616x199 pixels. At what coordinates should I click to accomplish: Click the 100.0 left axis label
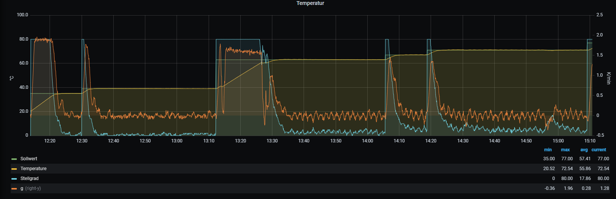pyautogui.click(x=22, y=15)
